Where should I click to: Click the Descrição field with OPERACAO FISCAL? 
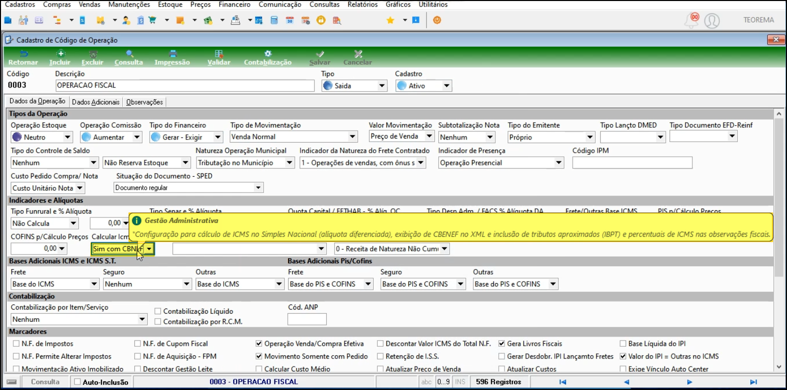tap(185, 86)
